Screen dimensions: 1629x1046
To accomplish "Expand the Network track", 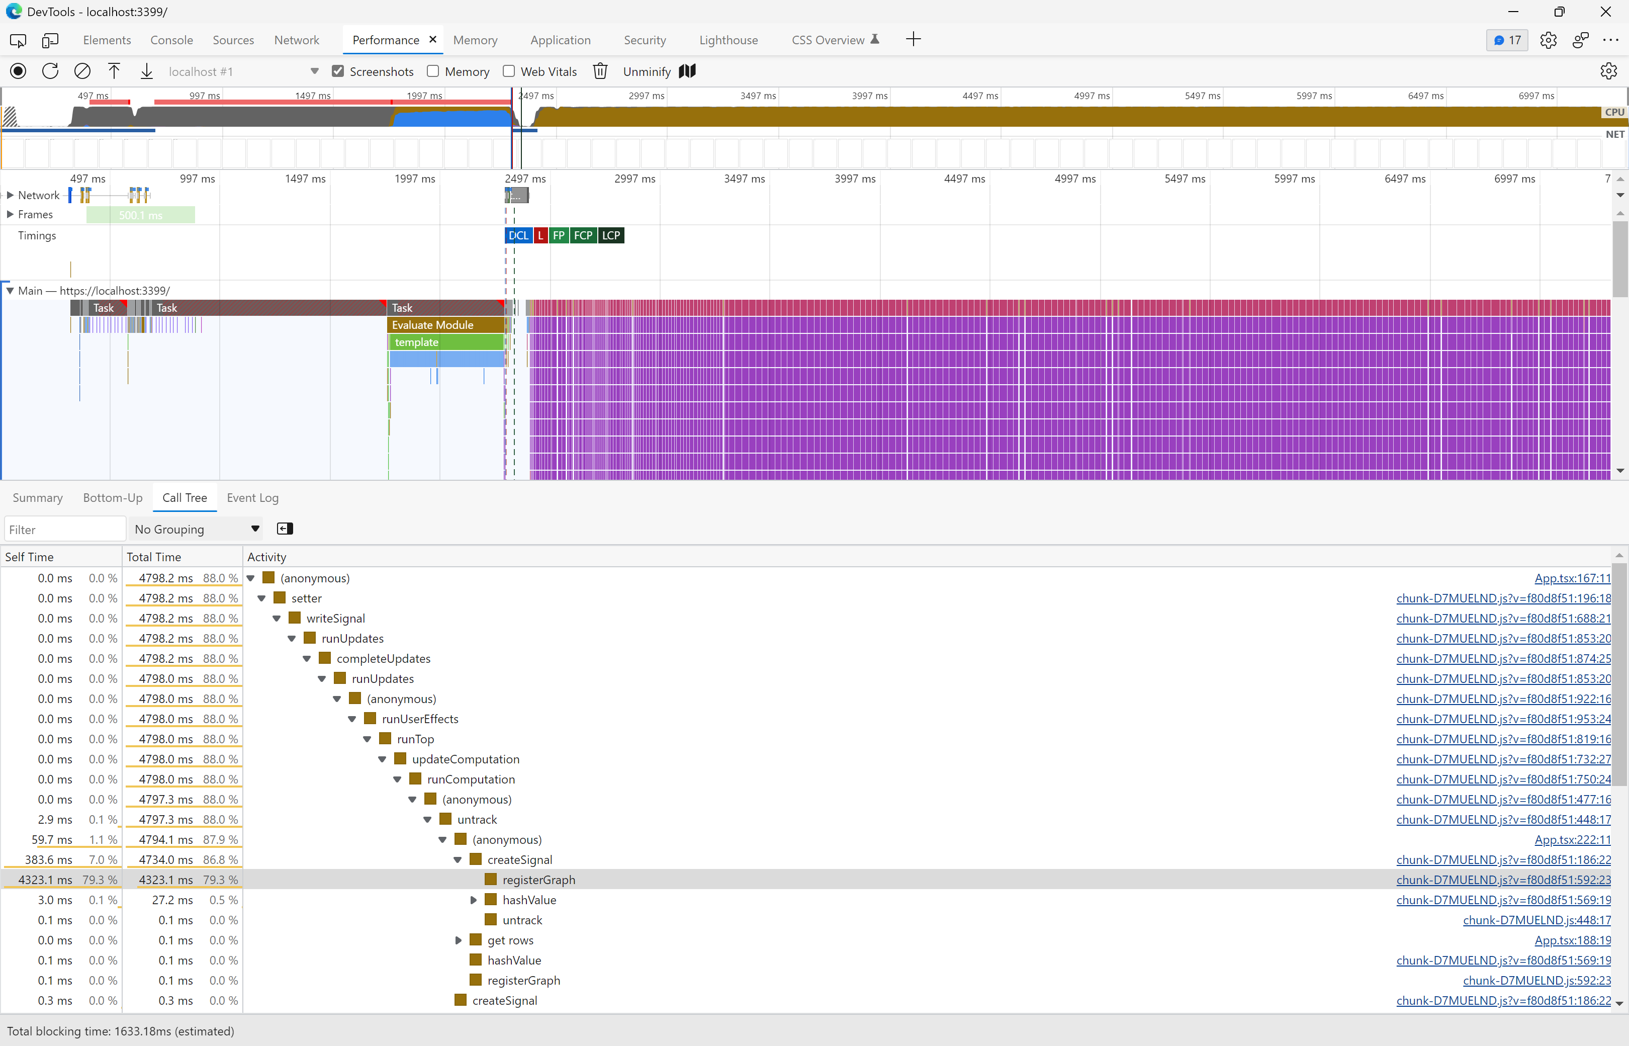I will pyautogui.click(x=10, y=195).
